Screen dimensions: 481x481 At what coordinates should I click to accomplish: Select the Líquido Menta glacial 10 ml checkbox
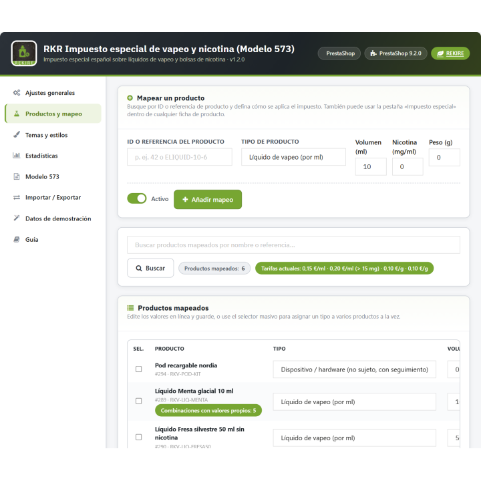(139, 401)
